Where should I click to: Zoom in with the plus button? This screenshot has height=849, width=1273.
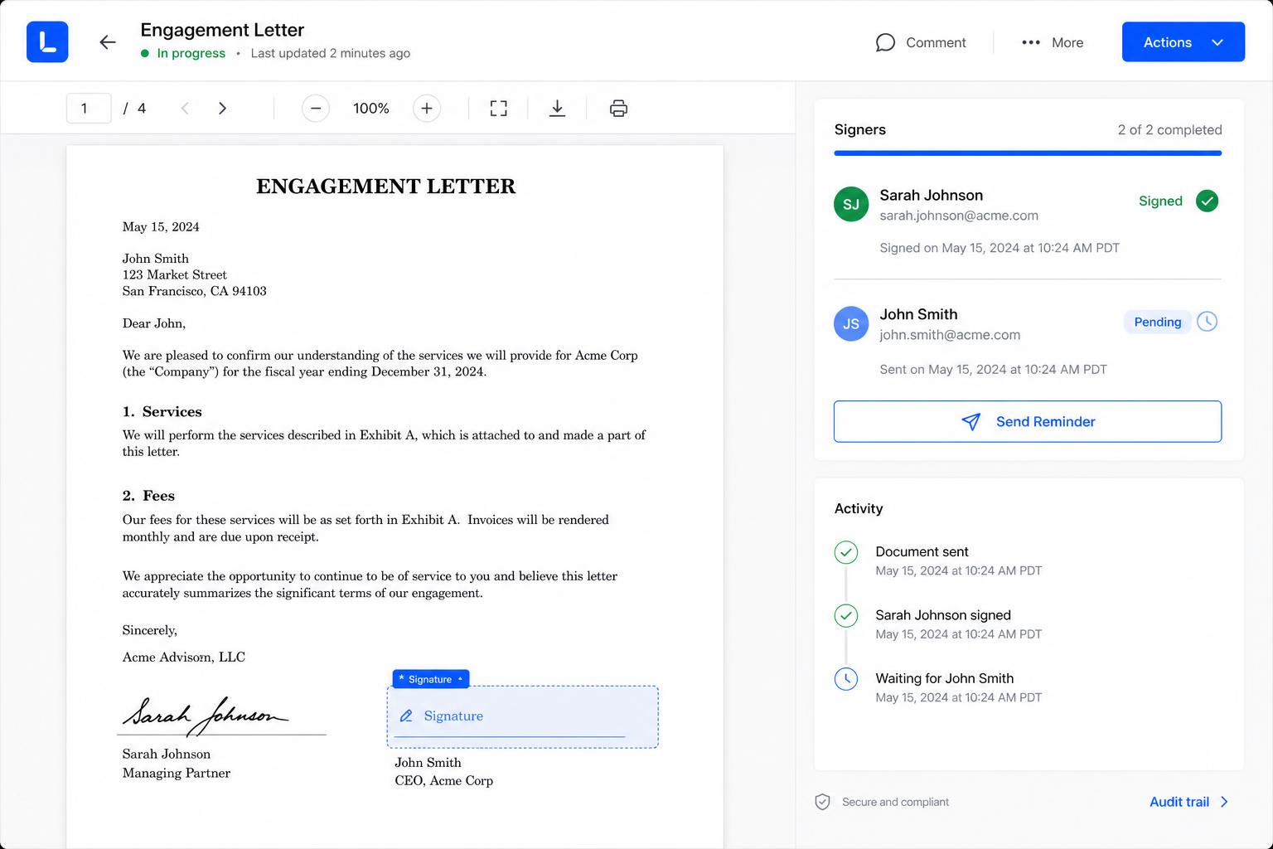pos(427,108)
